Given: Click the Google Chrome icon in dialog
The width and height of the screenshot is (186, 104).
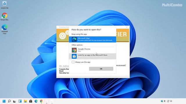Looking at the screenshot, I should tap(74, 50).
